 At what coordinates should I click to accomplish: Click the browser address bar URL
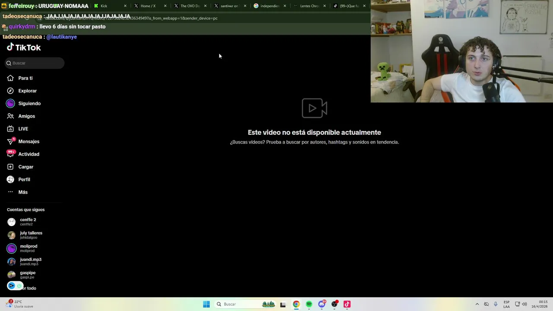click(132, 19)
